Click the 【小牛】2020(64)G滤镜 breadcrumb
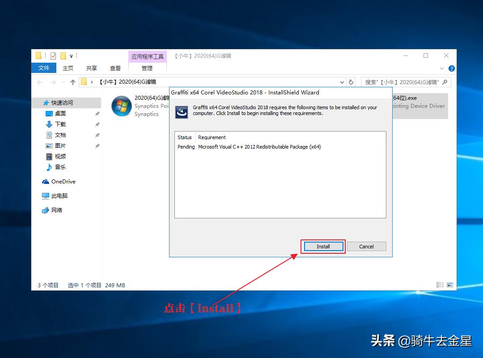The width and height of the screenshot is (483, 358). 127,82
